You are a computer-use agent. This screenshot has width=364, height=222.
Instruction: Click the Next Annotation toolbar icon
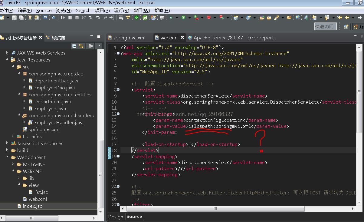click(315, 18)
